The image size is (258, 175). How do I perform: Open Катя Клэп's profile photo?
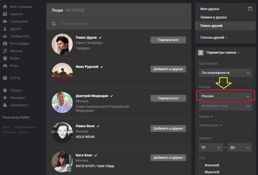62,162
